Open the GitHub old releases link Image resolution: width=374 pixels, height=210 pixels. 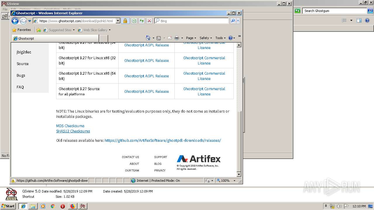pyautogui.click(x=163, y=140)
